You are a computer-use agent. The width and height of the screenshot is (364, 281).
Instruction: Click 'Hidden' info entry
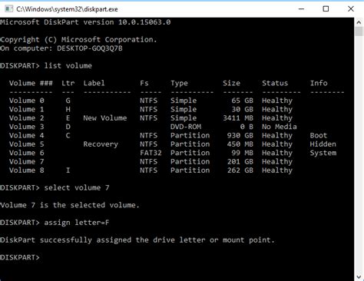(323, 144)
